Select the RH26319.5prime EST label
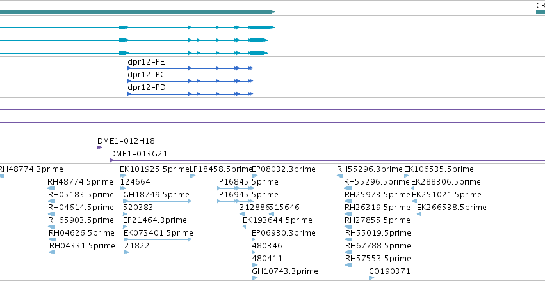The width and height of the screenshot is (545, 281). pyautogui.click(x=377, y=208)
